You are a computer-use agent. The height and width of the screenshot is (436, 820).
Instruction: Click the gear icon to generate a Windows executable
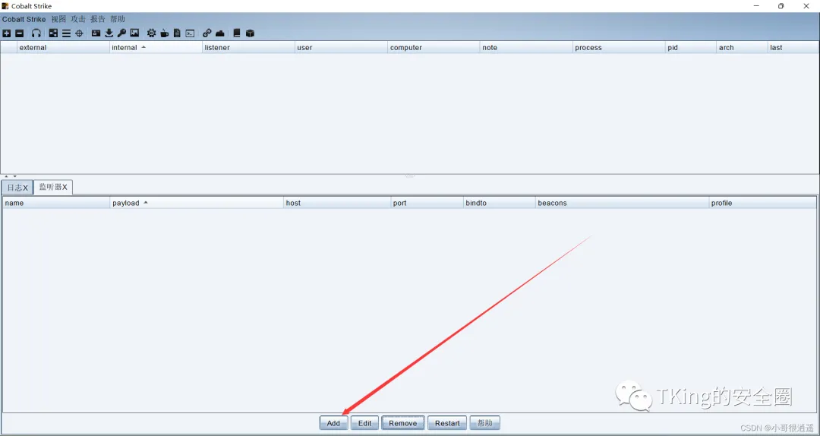151,33
